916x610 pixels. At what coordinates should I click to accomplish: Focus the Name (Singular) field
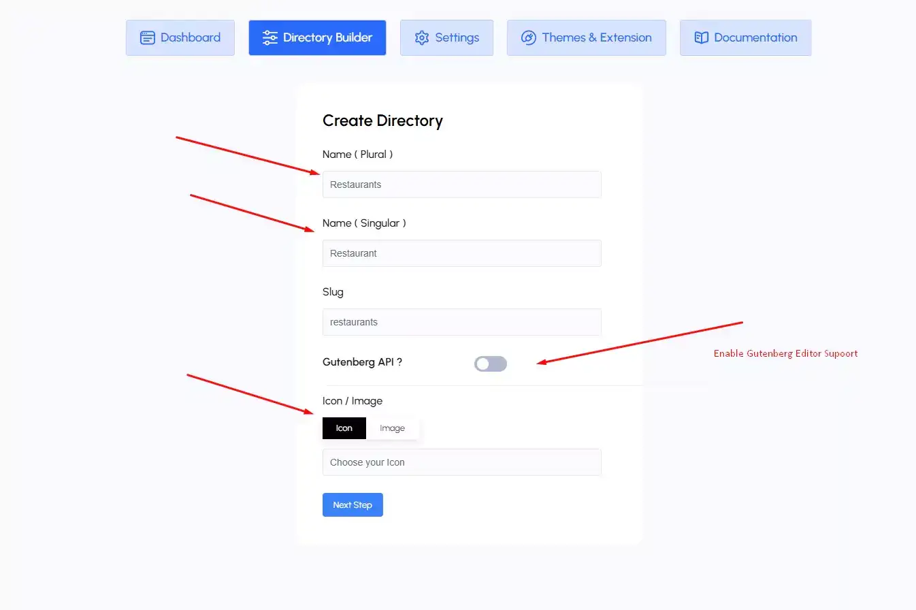point(462,253)
